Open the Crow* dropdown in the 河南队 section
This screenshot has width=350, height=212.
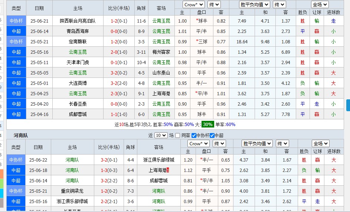(x=199, y=143)
